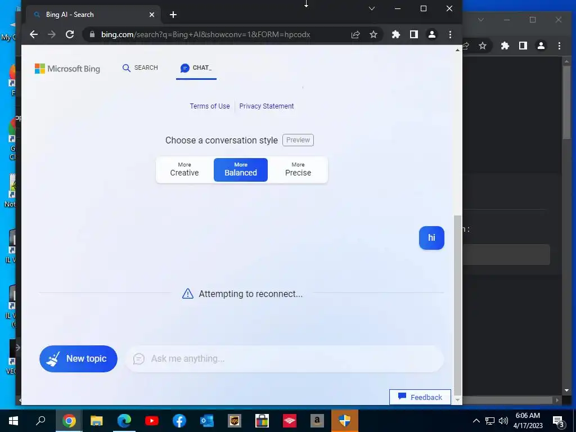The width and height of the screenshot is (576, 432).
Task: Open tab search chevron in background window
Action: click(481, 20)
